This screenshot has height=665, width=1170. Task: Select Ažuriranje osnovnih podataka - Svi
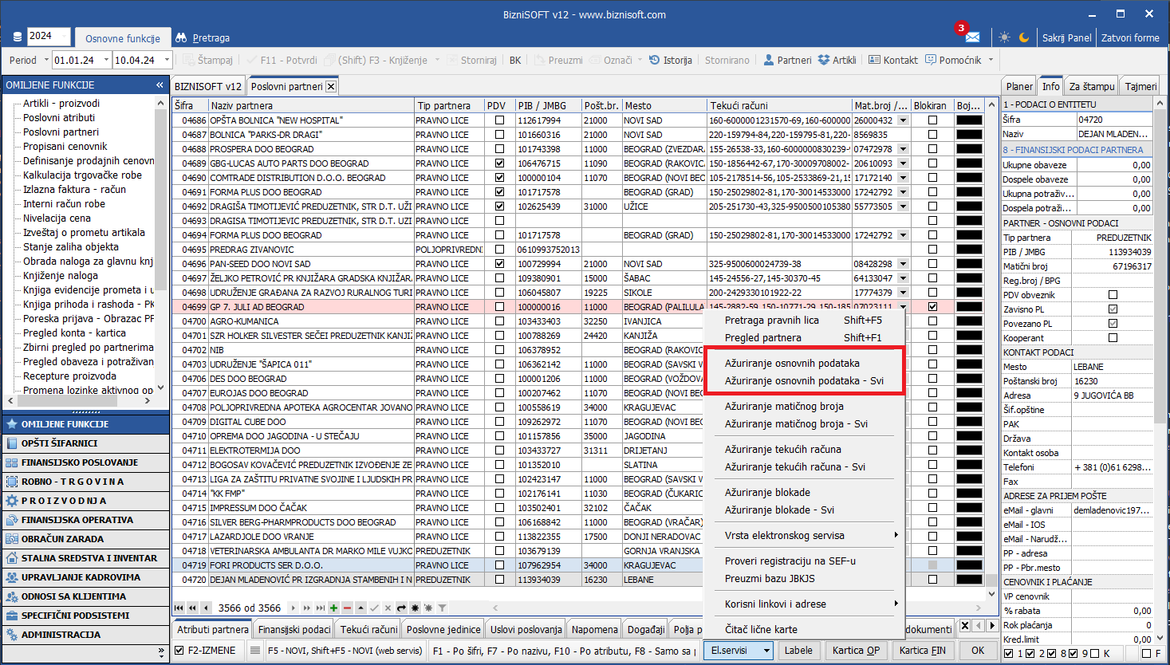tap(803, 380)
